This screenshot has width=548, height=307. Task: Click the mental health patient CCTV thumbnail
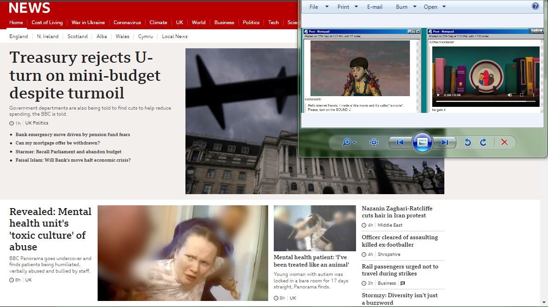click(315, 228)
